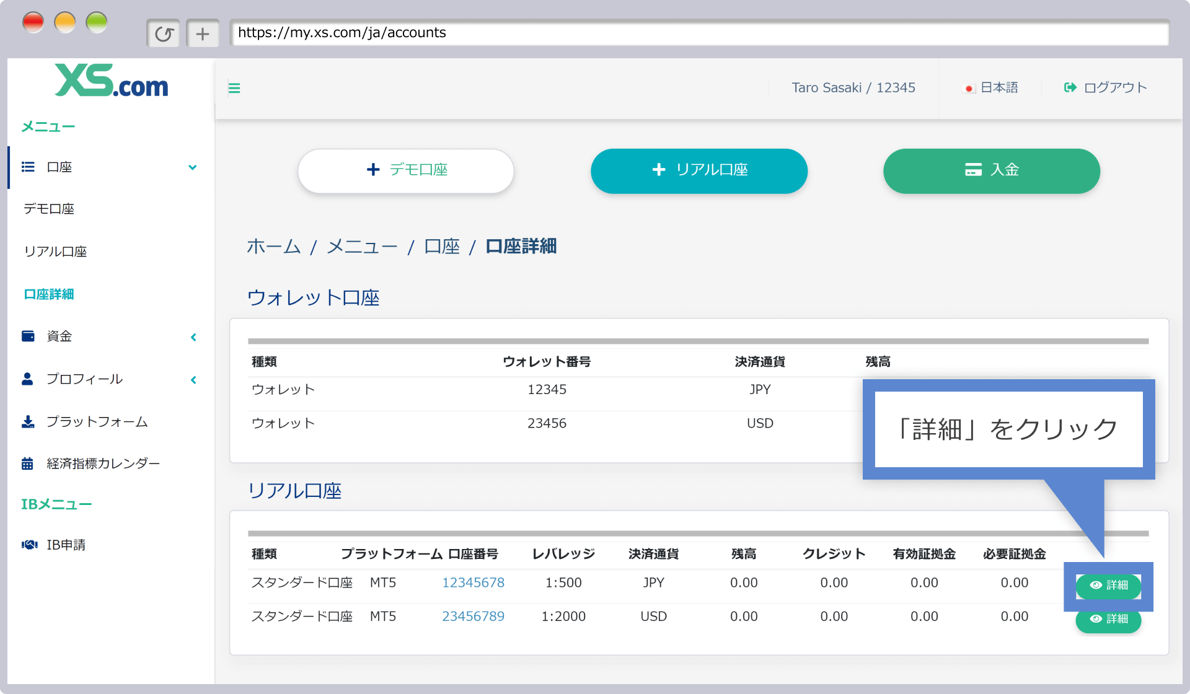
Task: Click the IB申請 handshake icon
Action: point(29,545)
